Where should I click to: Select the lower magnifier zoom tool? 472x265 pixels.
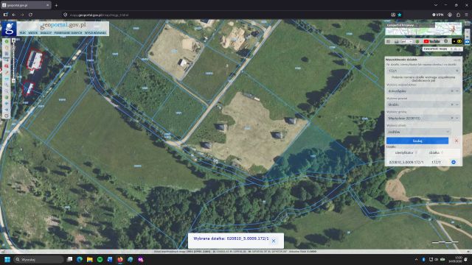point(7,91)
